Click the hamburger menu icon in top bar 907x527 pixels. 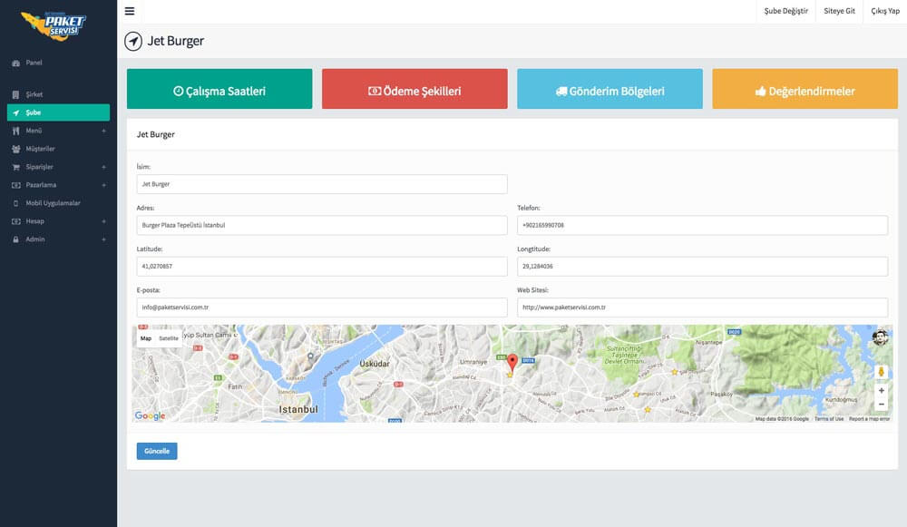(x=130, y=11)
